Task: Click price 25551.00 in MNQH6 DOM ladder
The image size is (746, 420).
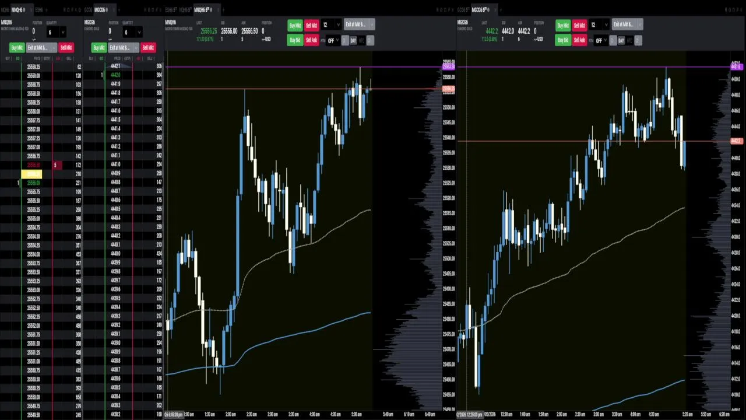Action: [x=34, y=361]
